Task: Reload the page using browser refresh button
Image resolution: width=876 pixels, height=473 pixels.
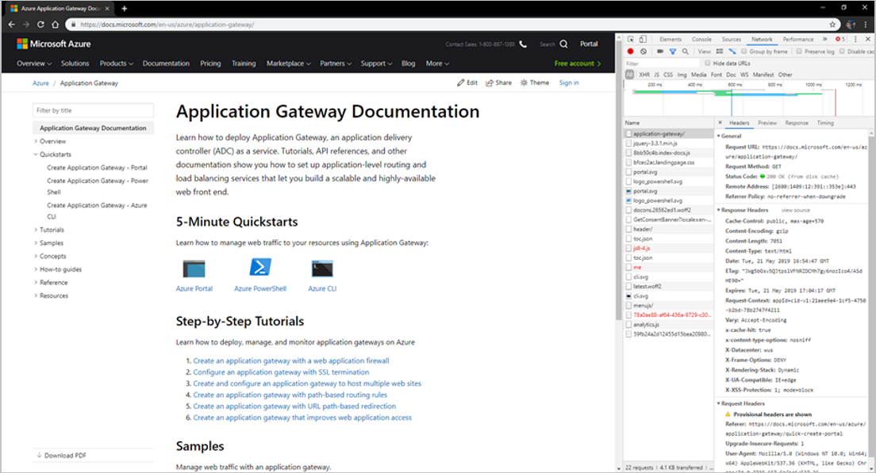Action: click(x=40, y=24)
